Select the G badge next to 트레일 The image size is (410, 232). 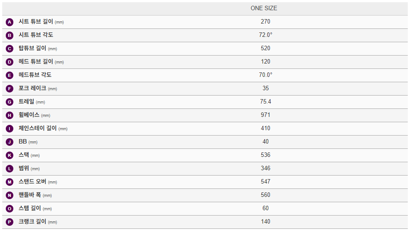pyautogui.click(x=10, y=102)
